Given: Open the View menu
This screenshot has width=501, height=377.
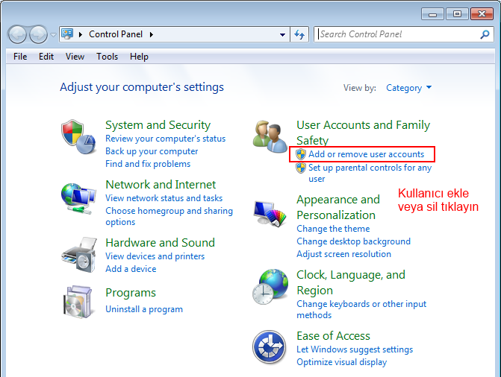Looking at the screenshot, I should coord(75,57).
